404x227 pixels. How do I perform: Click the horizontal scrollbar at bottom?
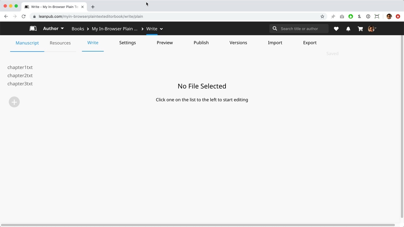coord(198,225)
